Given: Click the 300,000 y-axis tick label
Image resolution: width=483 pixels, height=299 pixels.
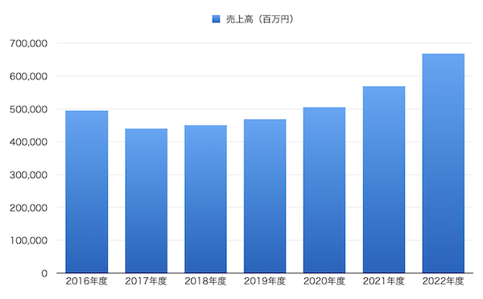Looking at the screenshot, I should click(x=29, y=175).
